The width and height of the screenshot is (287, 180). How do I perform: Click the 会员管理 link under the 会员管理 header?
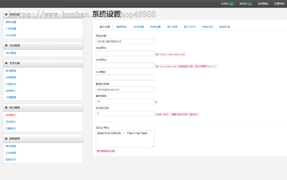tap(11, 53)
